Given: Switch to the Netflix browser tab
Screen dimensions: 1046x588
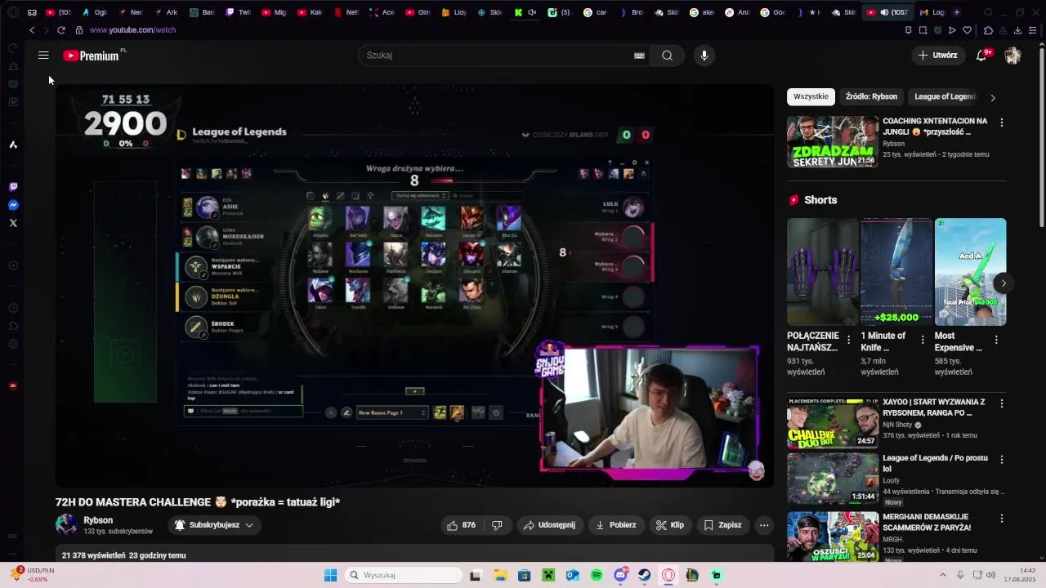Looking at the screenshot, I should point(346,12).
